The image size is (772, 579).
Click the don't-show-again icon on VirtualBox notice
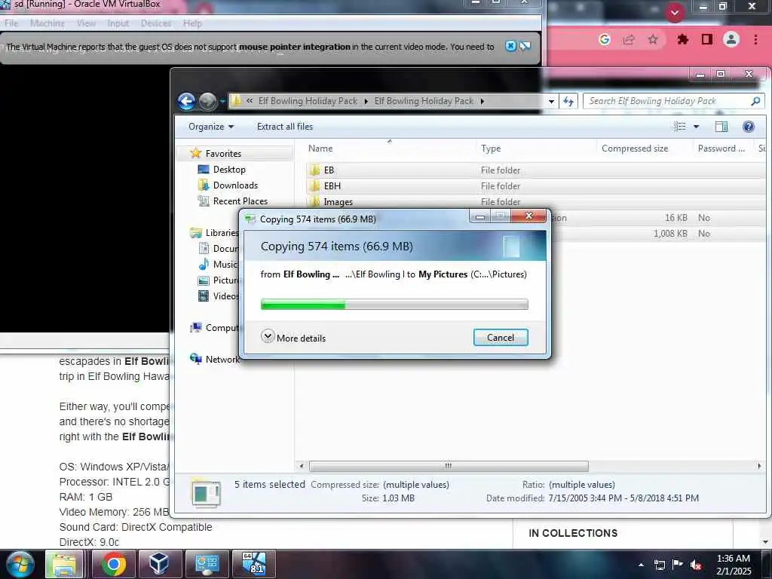tap(525, 46)
